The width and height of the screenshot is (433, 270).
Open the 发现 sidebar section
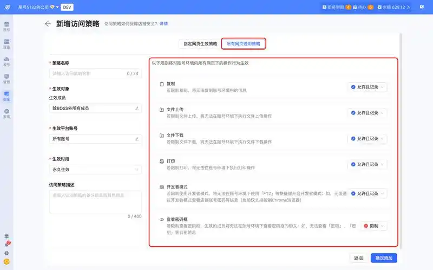click(6, 113)
